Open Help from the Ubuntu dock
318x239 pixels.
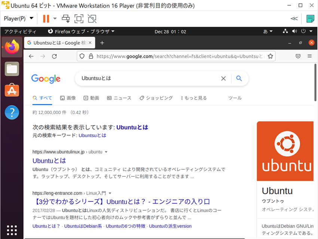click(x=12, y=113)
